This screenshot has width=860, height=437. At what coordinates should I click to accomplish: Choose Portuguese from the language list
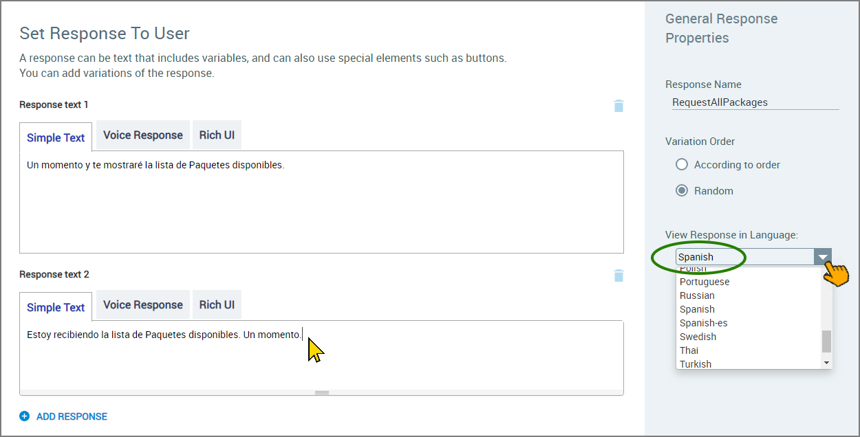pyautogui.click(x=705, y=282)
